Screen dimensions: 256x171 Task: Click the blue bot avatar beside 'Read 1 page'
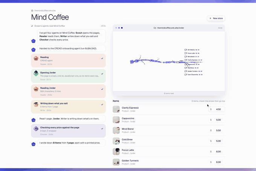34,120
